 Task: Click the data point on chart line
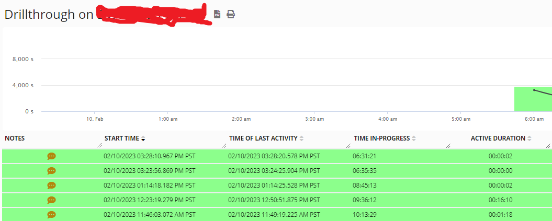(534, 90)
